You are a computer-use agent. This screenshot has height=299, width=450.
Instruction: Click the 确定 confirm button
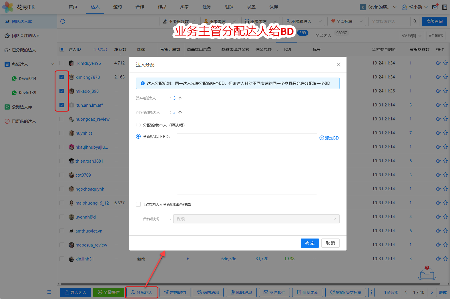tap(310, 243)
